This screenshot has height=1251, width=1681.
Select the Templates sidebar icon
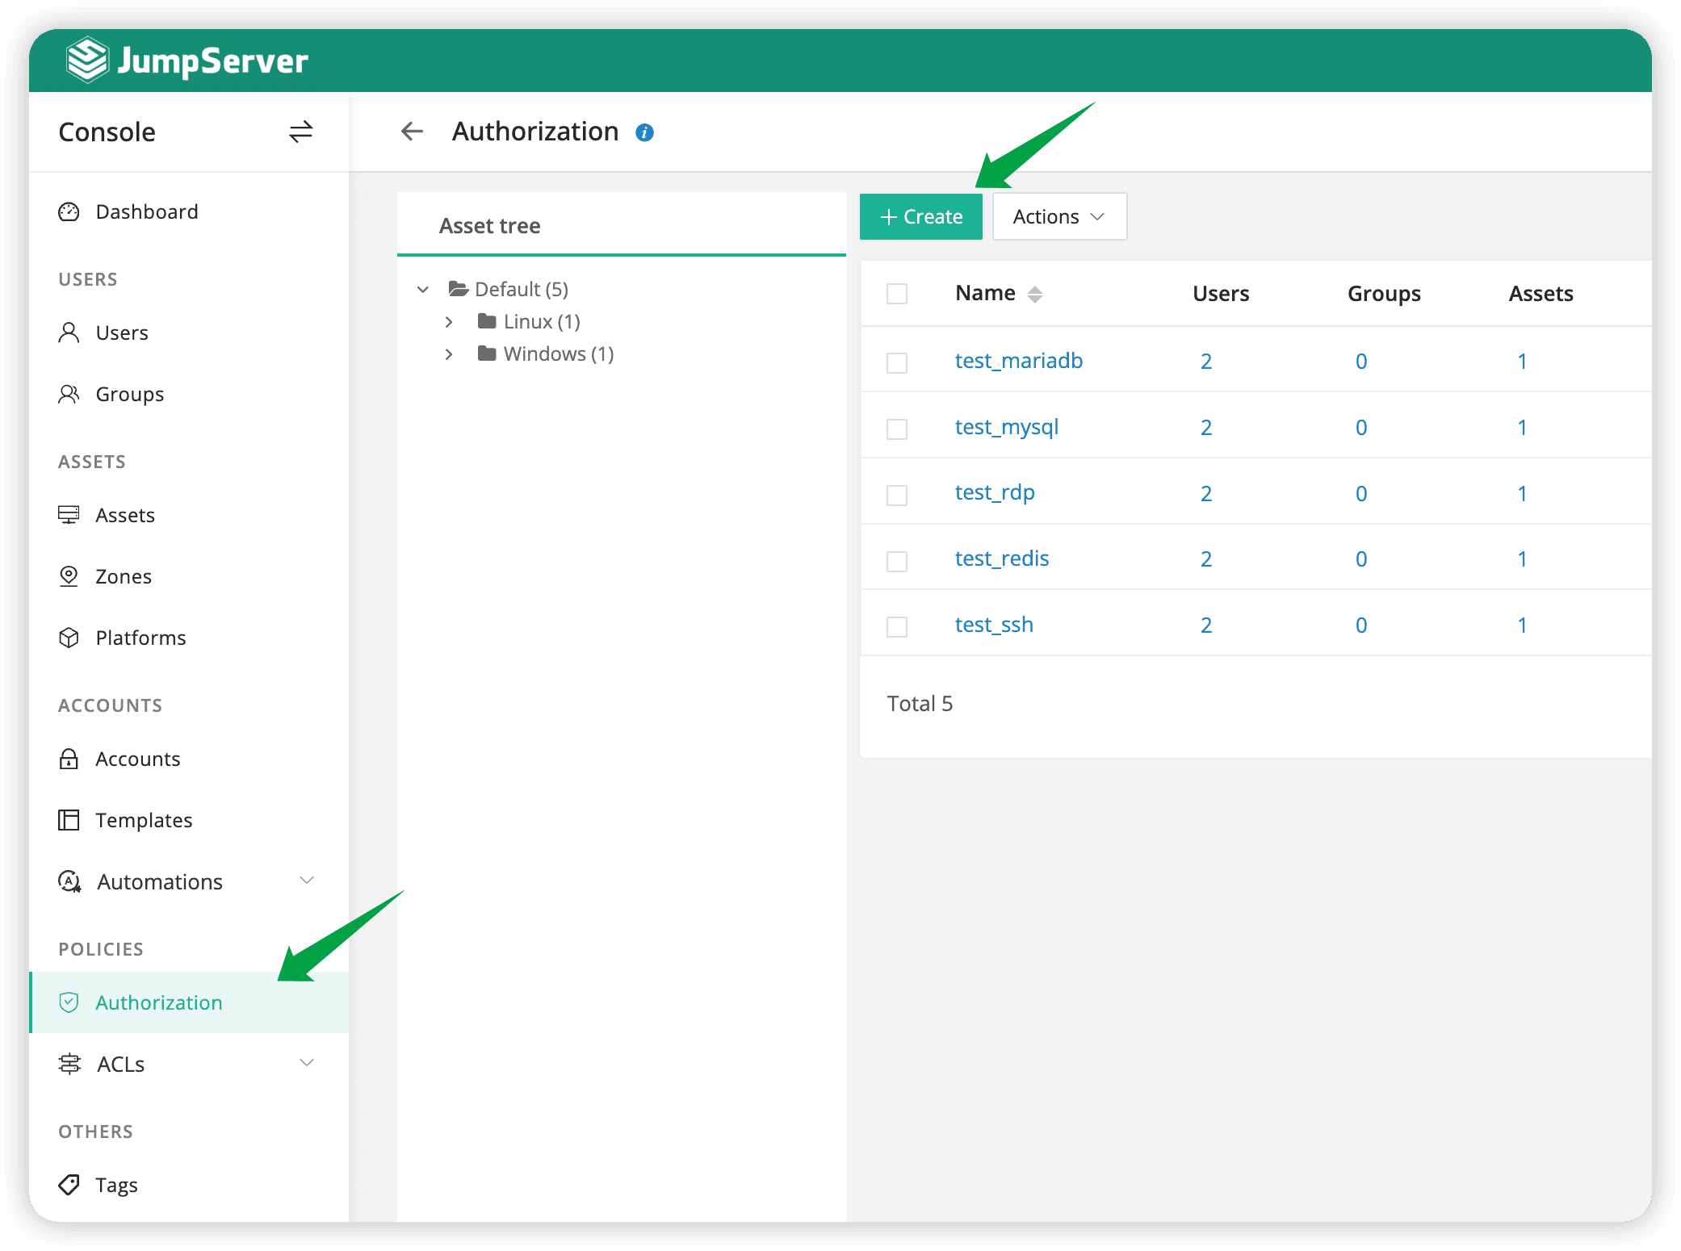pos(69,819)
